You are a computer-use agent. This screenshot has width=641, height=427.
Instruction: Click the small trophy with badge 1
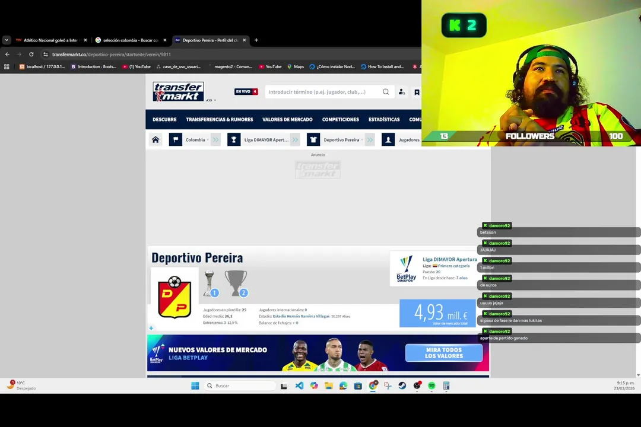[x=211, y=283]
